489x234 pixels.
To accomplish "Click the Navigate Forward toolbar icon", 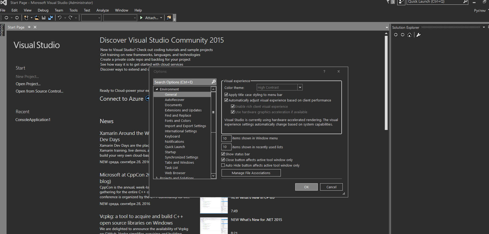I will [17, 18].
